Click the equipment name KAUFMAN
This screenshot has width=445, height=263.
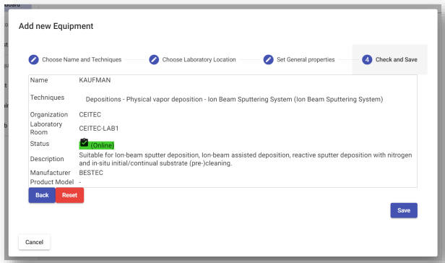tap(95, 80)
